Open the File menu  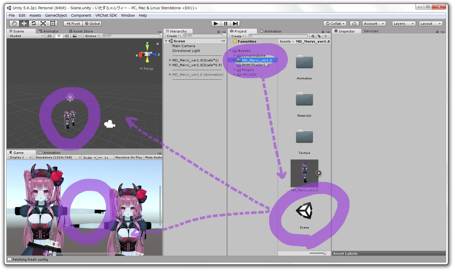tap(12, 16)
